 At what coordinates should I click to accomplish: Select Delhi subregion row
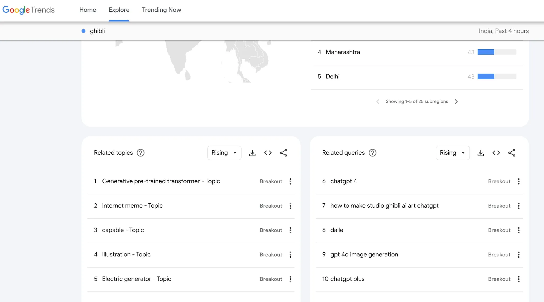point(417,77)
